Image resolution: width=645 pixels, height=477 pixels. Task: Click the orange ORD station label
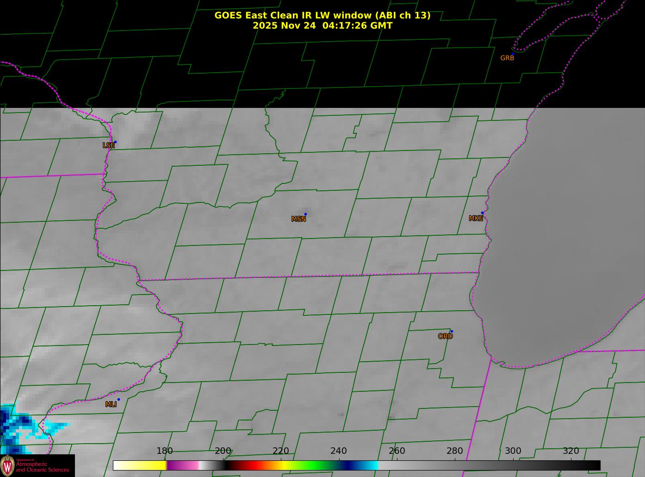coord(445,337)
